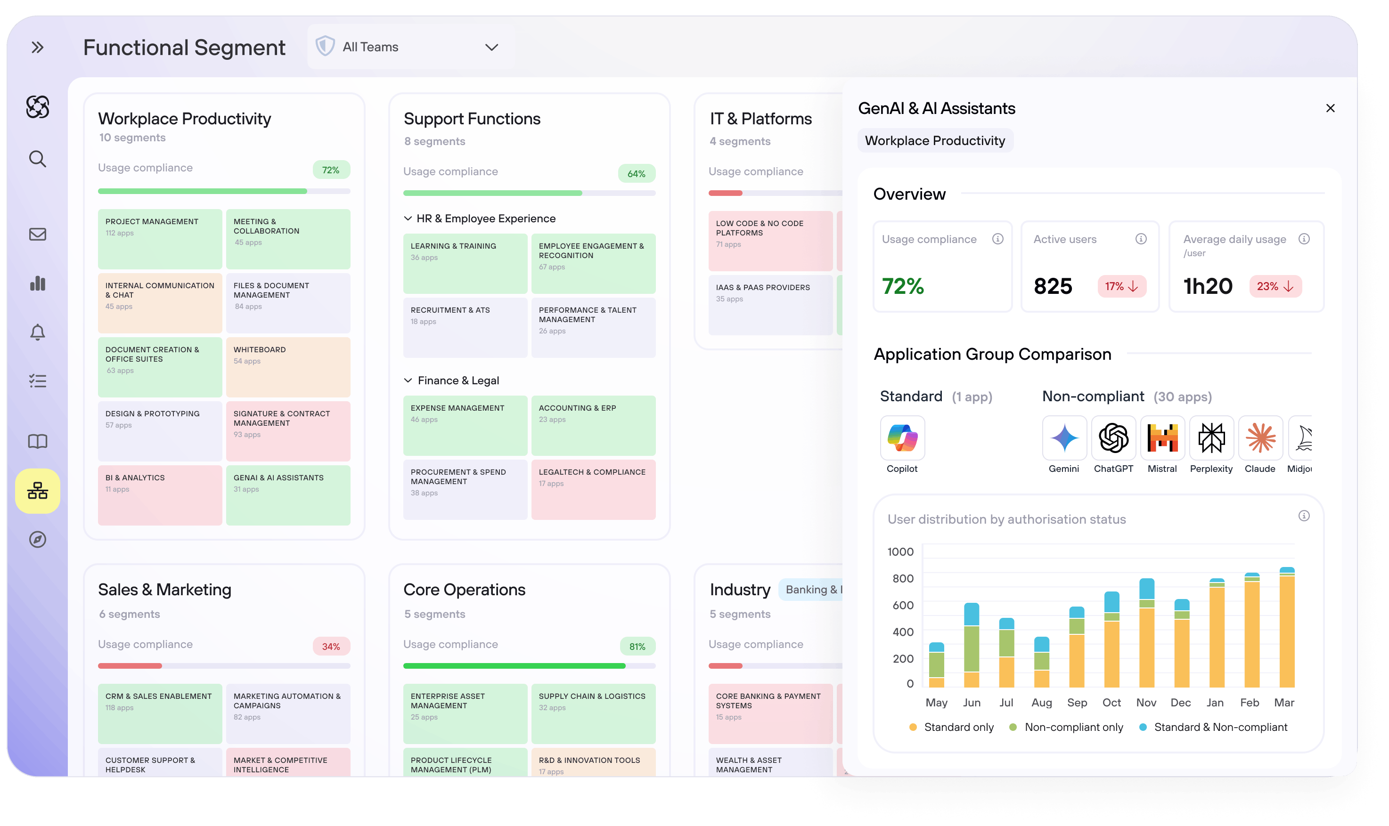Screen dimensions: 1389x826
Task: Collapse the HR & Employee Experience group
Action: pos(408,219)
